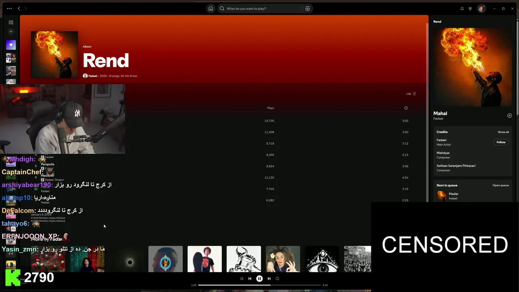Open the blue-gold head album card
Screen dimensions: 519x292
[165, 259]
